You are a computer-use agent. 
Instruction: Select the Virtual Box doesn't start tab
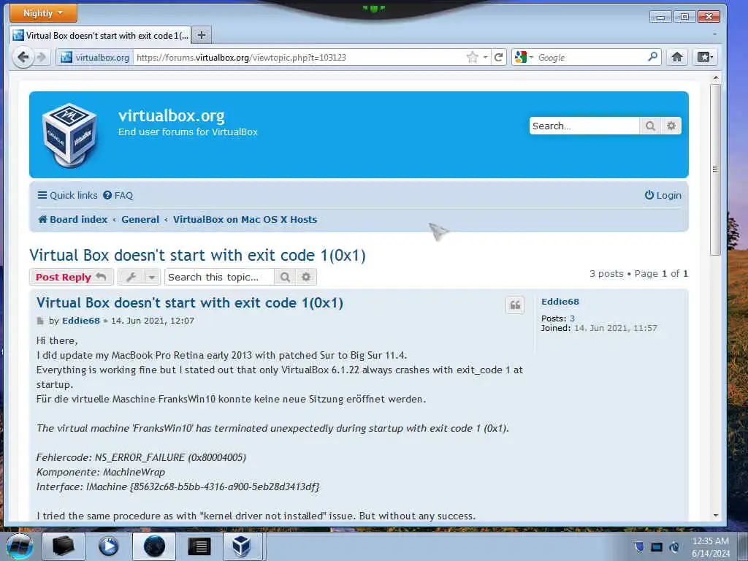[x=101, y=35]
